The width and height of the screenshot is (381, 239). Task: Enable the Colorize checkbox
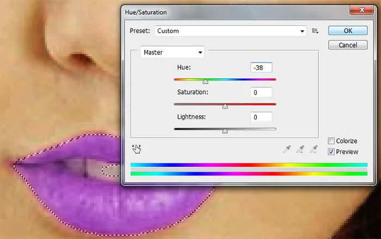coord(331,141)
